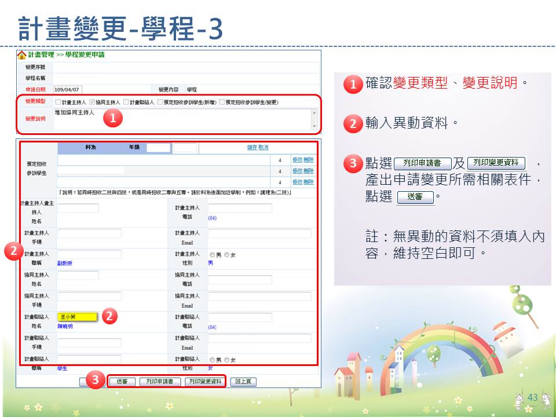Focus the 計畫主持人 Email input field
Image resolution: width=556 pixels, height=417 pixels.
[x=259, y=233]
